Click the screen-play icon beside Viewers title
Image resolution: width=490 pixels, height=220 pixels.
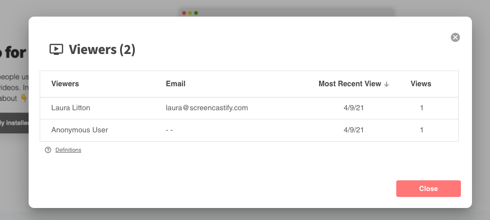[x=56, y=49]
